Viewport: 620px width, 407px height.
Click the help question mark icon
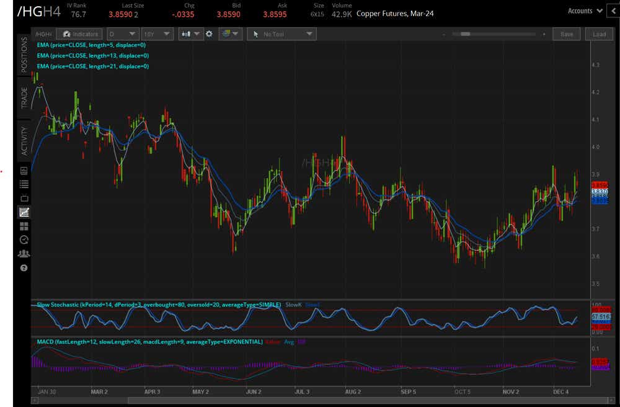[24, 267]
